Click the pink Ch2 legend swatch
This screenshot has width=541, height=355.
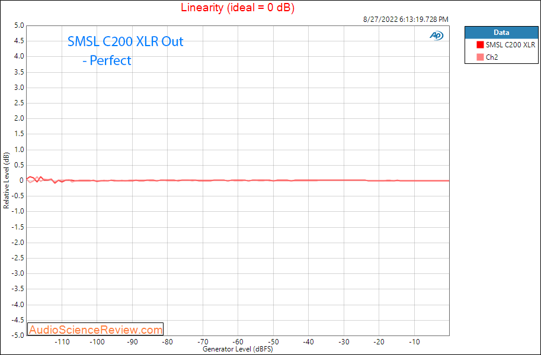point(480,57)
